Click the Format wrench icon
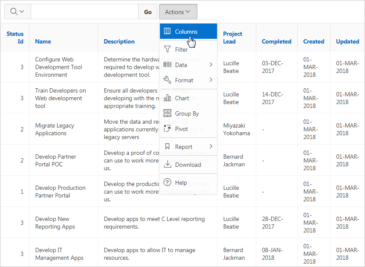The image size is (365, 267). pos(167,80)
